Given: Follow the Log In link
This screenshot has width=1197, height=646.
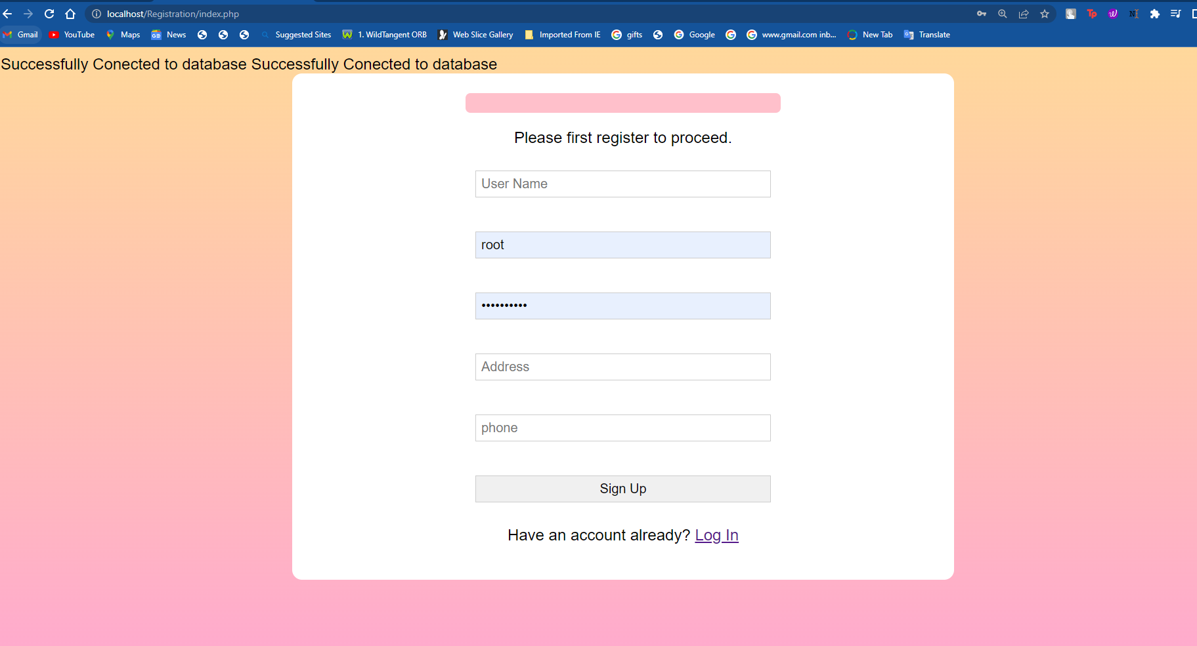Looking at the screenshot, I should (716, 535).
